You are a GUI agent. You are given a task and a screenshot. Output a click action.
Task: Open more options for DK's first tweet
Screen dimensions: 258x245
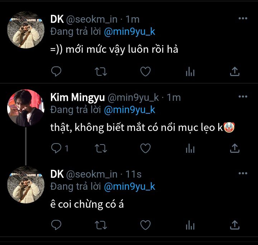click(243, 18)
